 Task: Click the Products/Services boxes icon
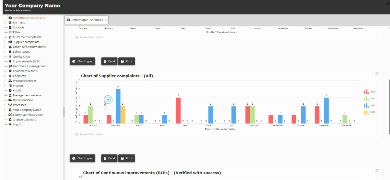click(10, 81)
